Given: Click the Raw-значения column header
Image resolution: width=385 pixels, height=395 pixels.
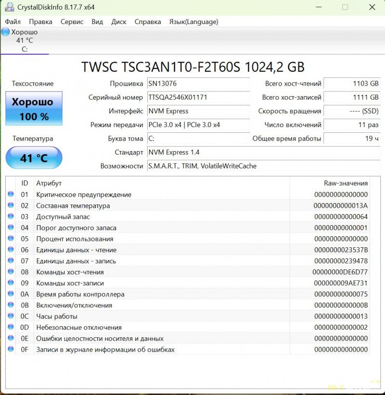Looking at the screenshot, I should click(330, 183).
